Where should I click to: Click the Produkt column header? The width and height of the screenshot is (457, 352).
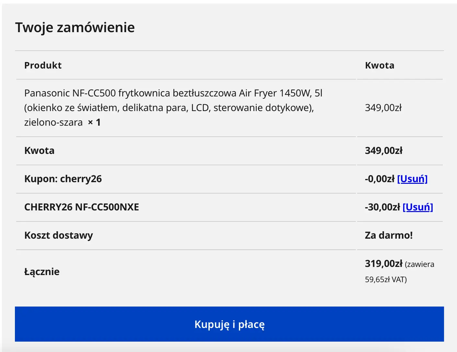point(42,65)
